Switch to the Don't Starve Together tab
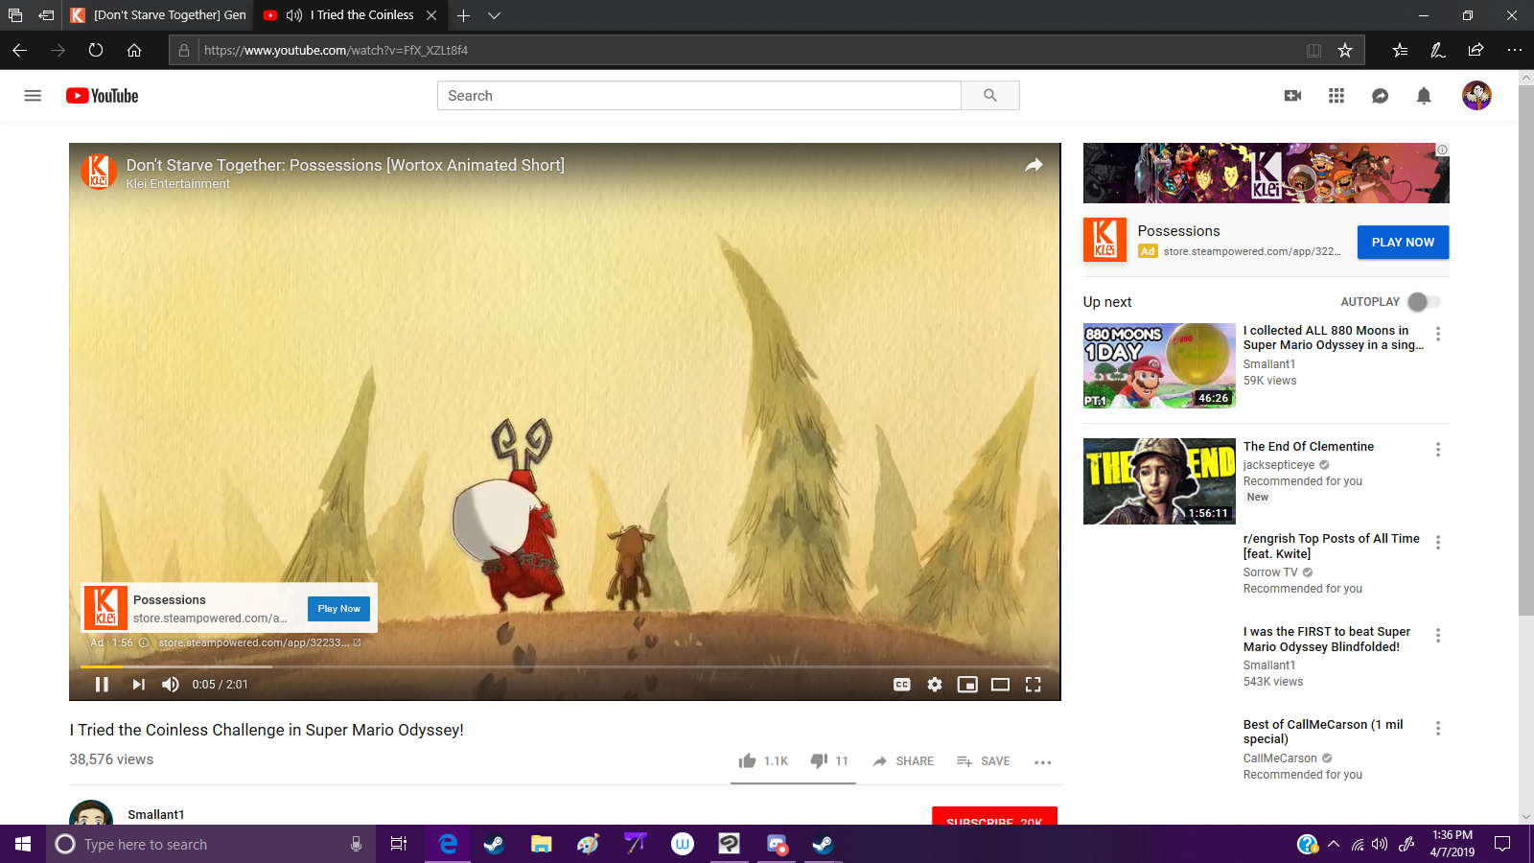Image resolution: width=1534 pixels, height=863 pixels. click(x=159, y=15)
